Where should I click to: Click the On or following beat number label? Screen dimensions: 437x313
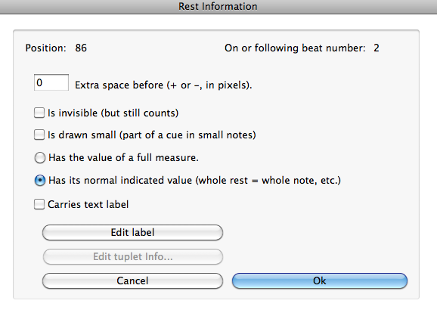(295, 48)
